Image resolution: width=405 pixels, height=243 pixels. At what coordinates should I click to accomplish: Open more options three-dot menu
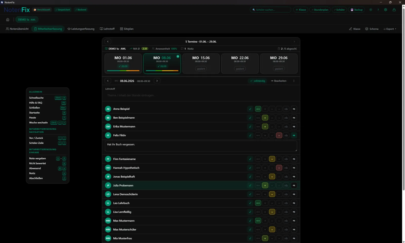click(x=294, y=81)
